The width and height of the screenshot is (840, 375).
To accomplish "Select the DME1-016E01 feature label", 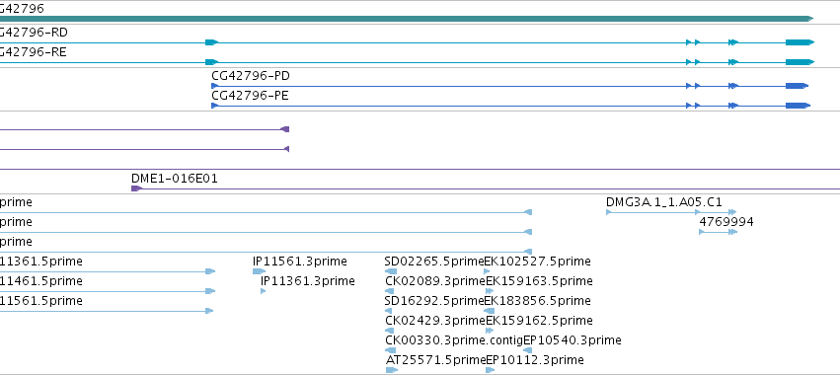I will [174, 179].
